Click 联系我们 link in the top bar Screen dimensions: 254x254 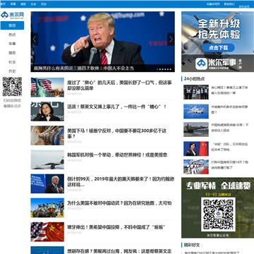pos(229,4)
